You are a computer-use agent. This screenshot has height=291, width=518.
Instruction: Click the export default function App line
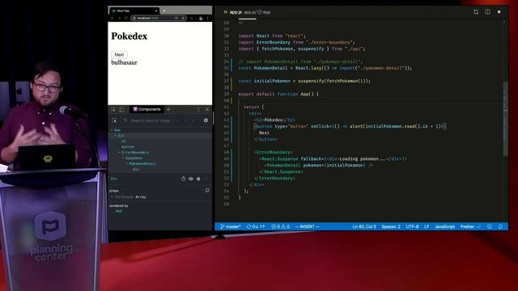(x=278, y=94)
